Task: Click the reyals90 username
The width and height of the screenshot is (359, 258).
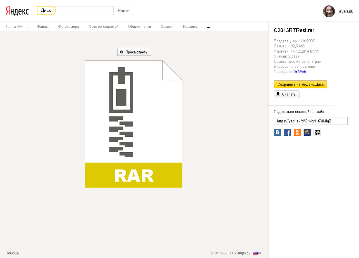Action: pyautogui.click(x=345, y=11)
